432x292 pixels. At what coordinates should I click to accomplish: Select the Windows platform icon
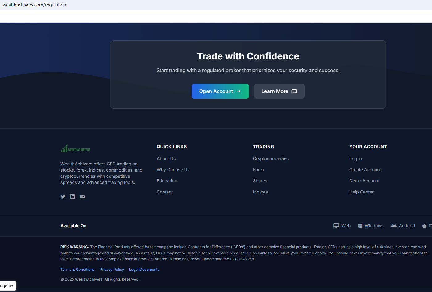[360, 226]
